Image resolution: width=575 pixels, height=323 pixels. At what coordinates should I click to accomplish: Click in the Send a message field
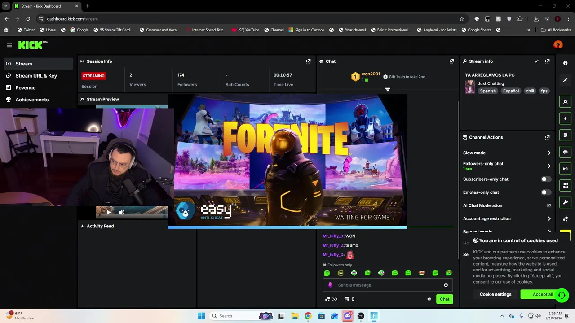click(x=388, y=285)
